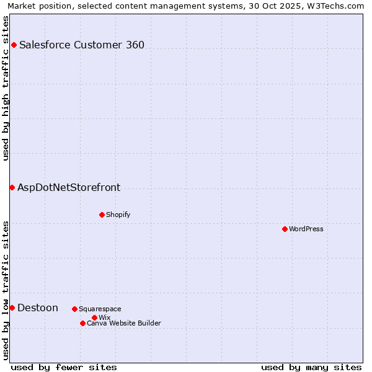The width and height of the screenshot is (372, 372).
Task: Select the Destoon text label
Action: click(38, 308)
